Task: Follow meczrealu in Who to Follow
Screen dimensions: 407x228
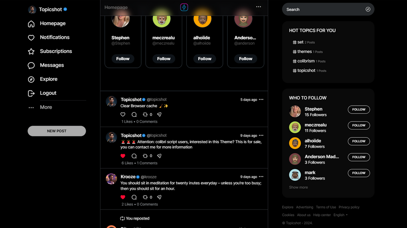Action: point(359,126)
